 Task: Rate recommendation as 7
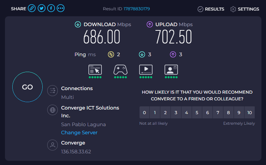(x=218, y=112)
